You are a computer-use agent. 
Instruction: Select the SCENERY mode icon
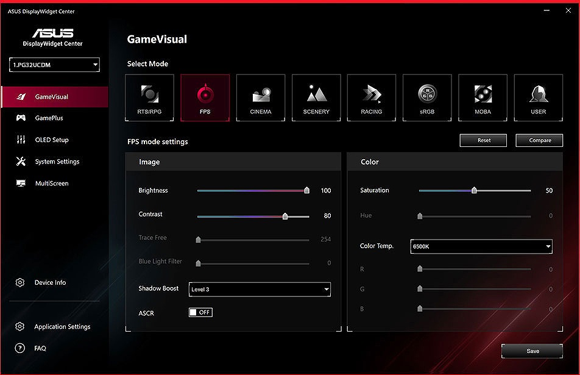[316, 98]
